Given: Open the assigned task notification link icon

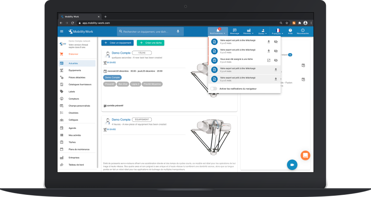Looking at the screenshot, I should 269,60.
